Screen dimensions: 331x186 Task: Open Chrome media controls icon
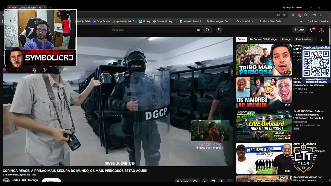point(315,15)
